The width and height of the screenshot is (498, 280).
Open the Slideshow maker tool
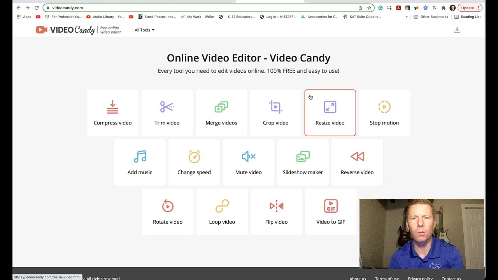[x=303, y=162]
